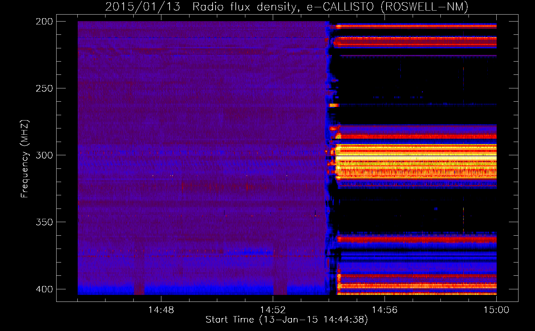The width and height of the screenshot is (535, 331).
Task: Click the '200' frequency tick label
Action: [x=44, y=22]
